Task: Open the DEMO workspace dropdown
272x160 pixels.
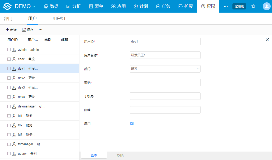Action: pyautogui.click(x=23, y=6)
